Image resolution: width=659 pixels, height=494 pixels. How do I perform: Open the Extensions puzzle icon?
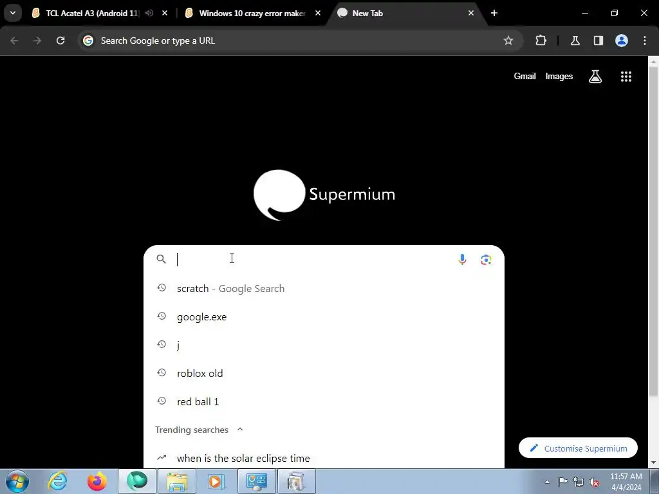[x=541, y=41]
